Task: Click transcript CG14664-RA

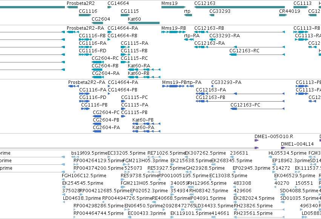Action: [123, 28]
